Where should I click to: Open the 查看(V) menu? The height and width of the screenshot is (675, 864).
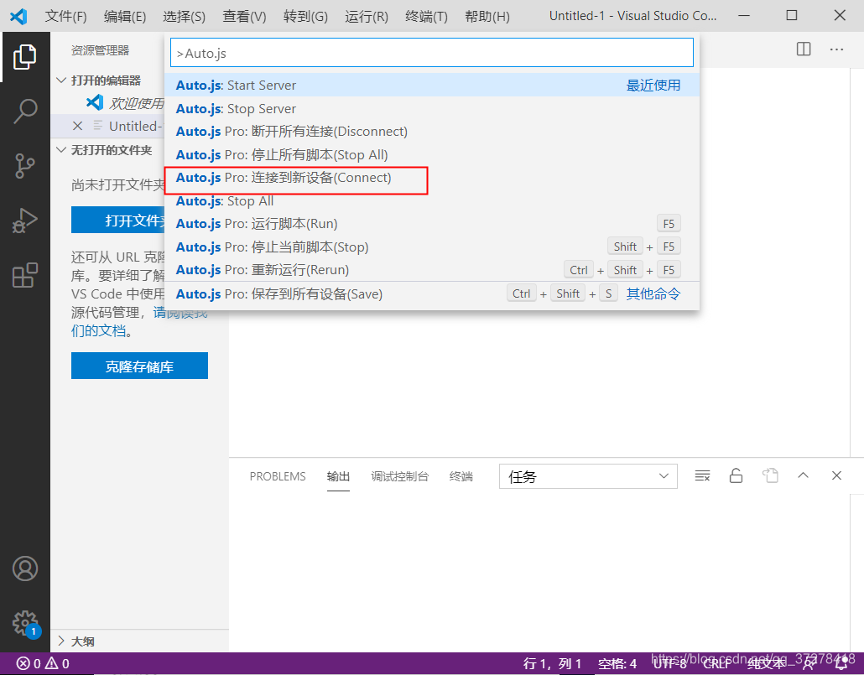point(244,17)
